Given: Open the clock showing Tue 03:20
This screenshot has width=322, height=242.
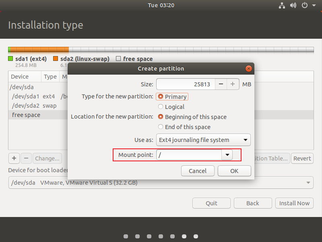Looking at the screenshot, I should pos(161,5).
